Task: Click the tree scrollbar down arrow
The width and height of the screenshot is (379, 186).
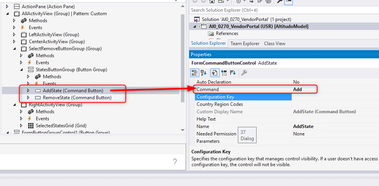Action: (183, 130)
